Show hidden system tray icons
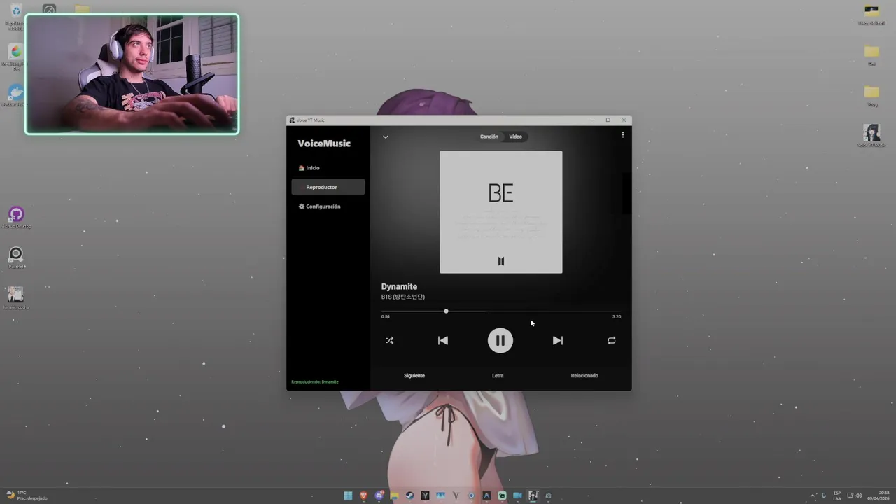The height and width of the screenshot is (504, 896). (x=813, y=496)
